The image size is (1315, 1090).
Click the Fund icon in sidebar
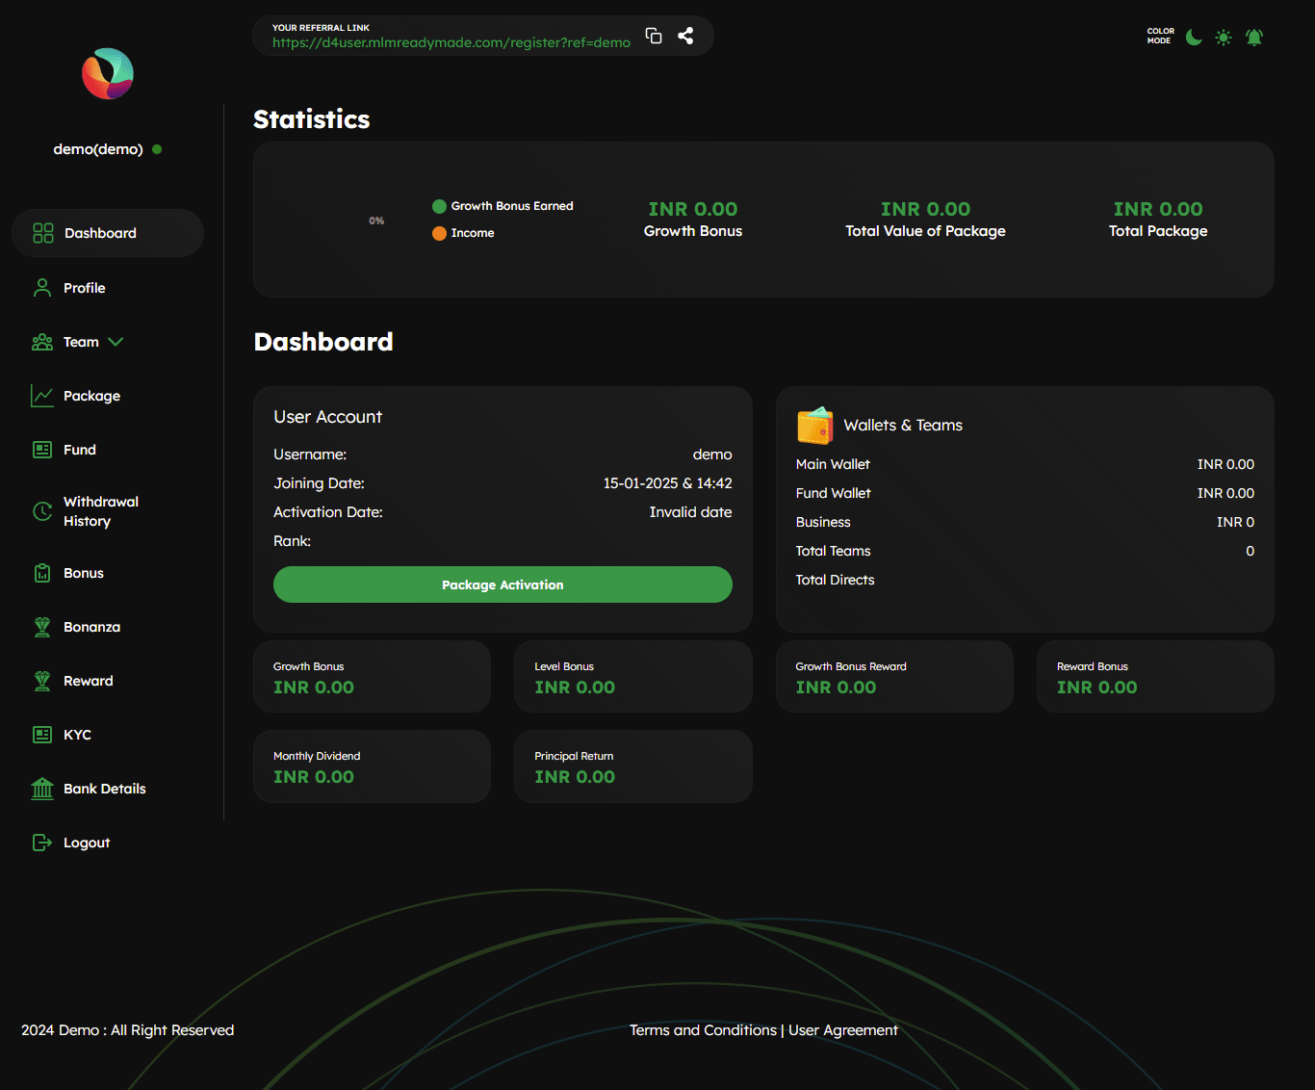(x=42, y=450)
